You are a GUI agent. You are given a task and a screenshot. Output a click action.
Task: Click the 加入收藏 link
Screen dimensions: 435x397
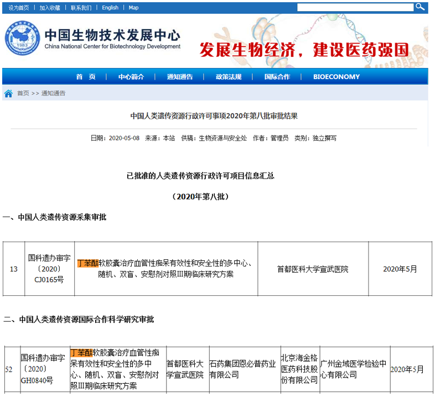(50, 8)
